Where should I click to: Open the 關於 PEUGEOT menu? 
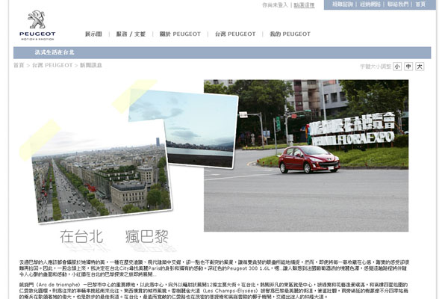[x=180, y=34]
